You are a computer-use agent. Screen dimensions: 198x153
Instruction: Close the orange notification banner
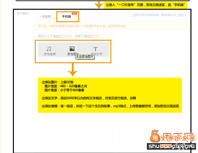coord(186,25)
